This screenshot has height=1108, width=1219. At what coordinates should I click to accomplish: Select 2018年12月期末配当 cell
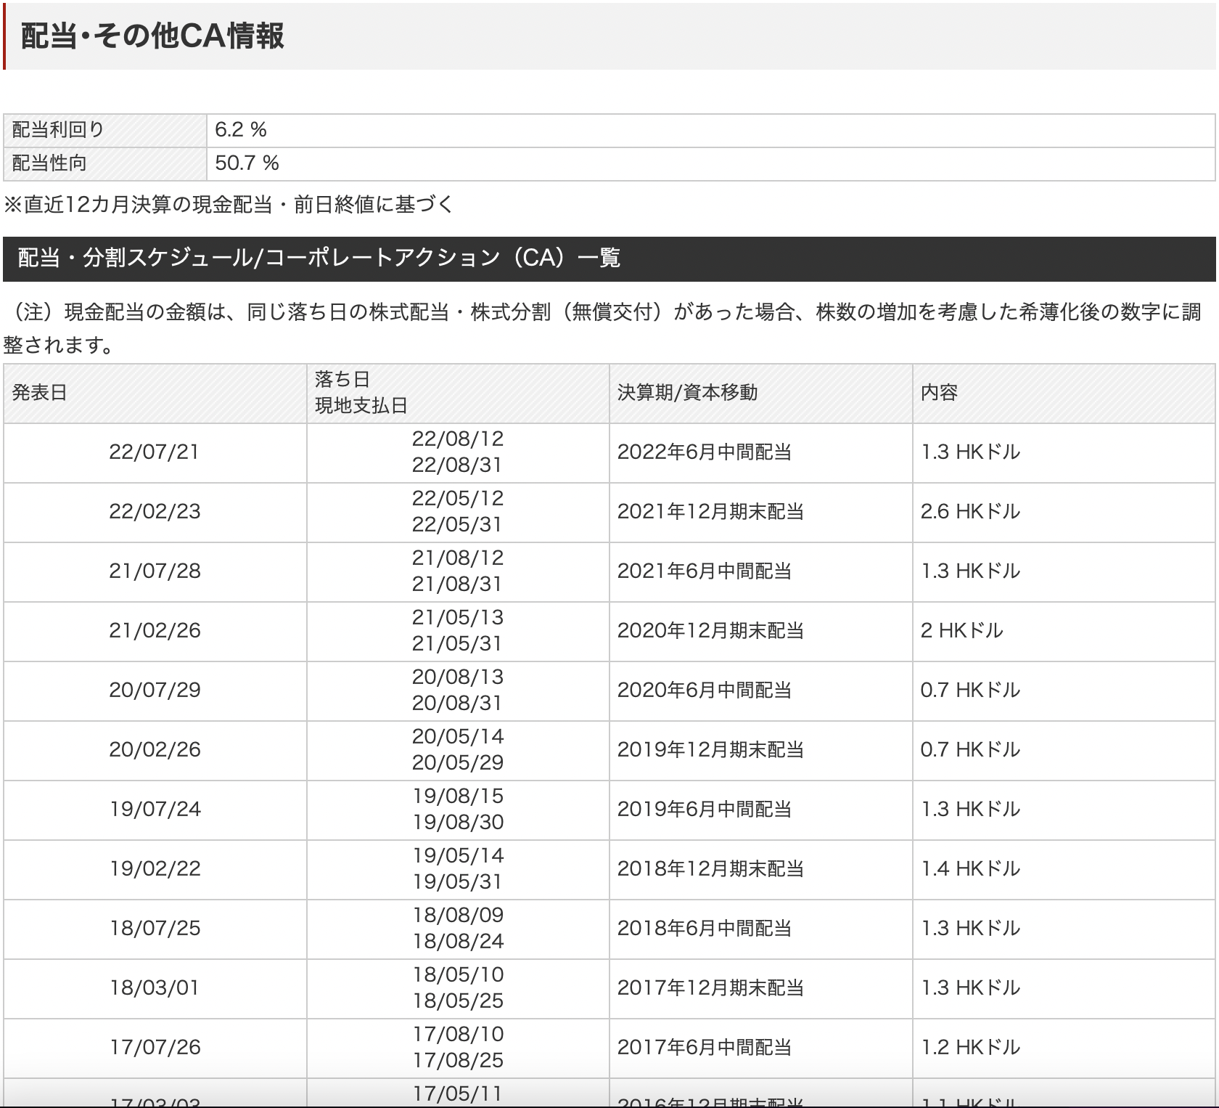click(761, 870)
